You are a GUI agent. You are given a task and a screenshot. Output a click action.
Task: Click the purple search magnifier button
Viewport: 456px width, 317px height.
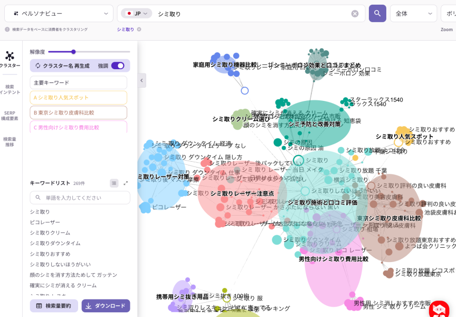click(x=377, y=14)
